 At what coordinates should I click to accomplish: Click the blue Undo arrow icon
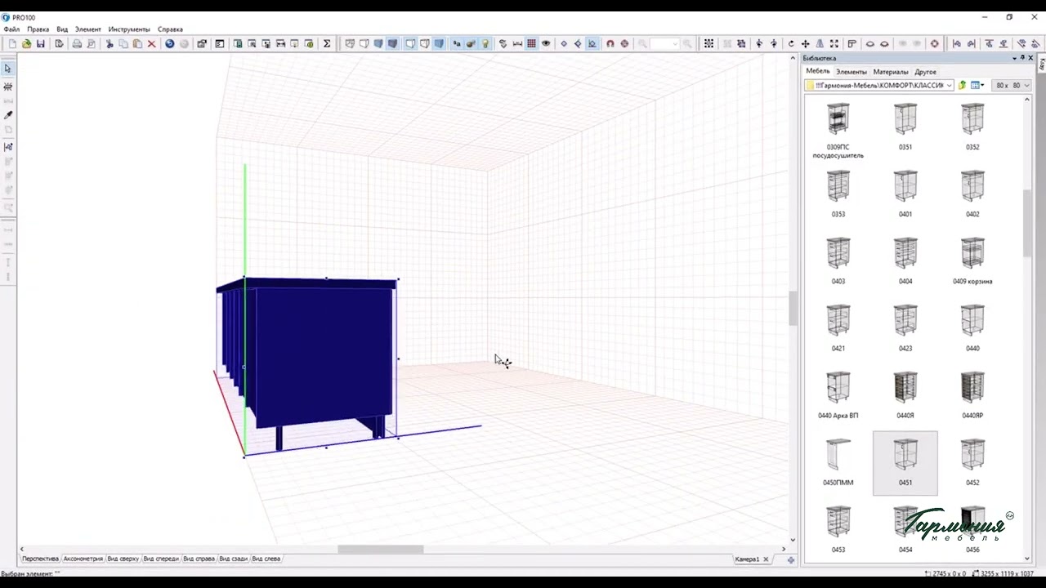pyautogui.click(x=170, y=44)
